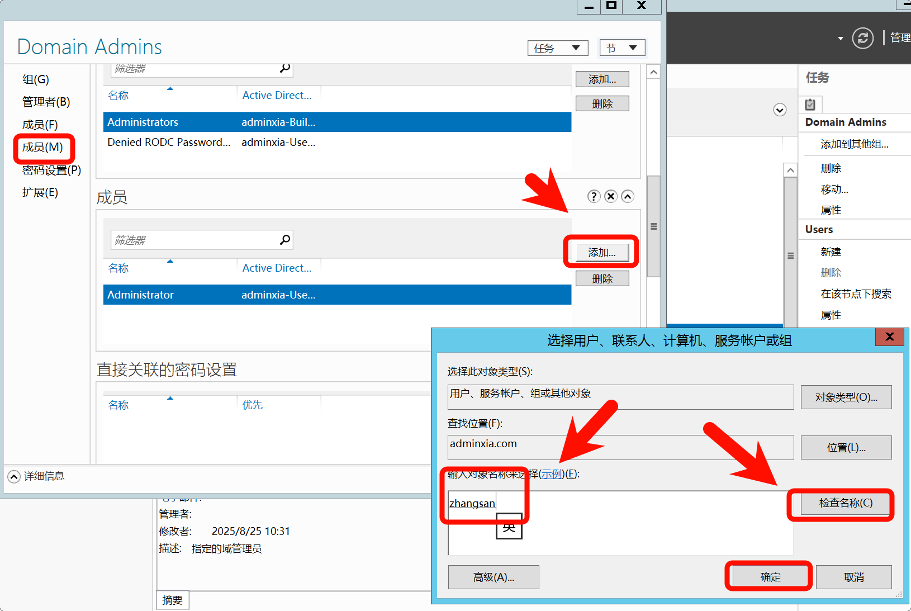911x611 pixels.
Task: Click the magnifier icon in the 成员 filter box
Action: point(285,240)
